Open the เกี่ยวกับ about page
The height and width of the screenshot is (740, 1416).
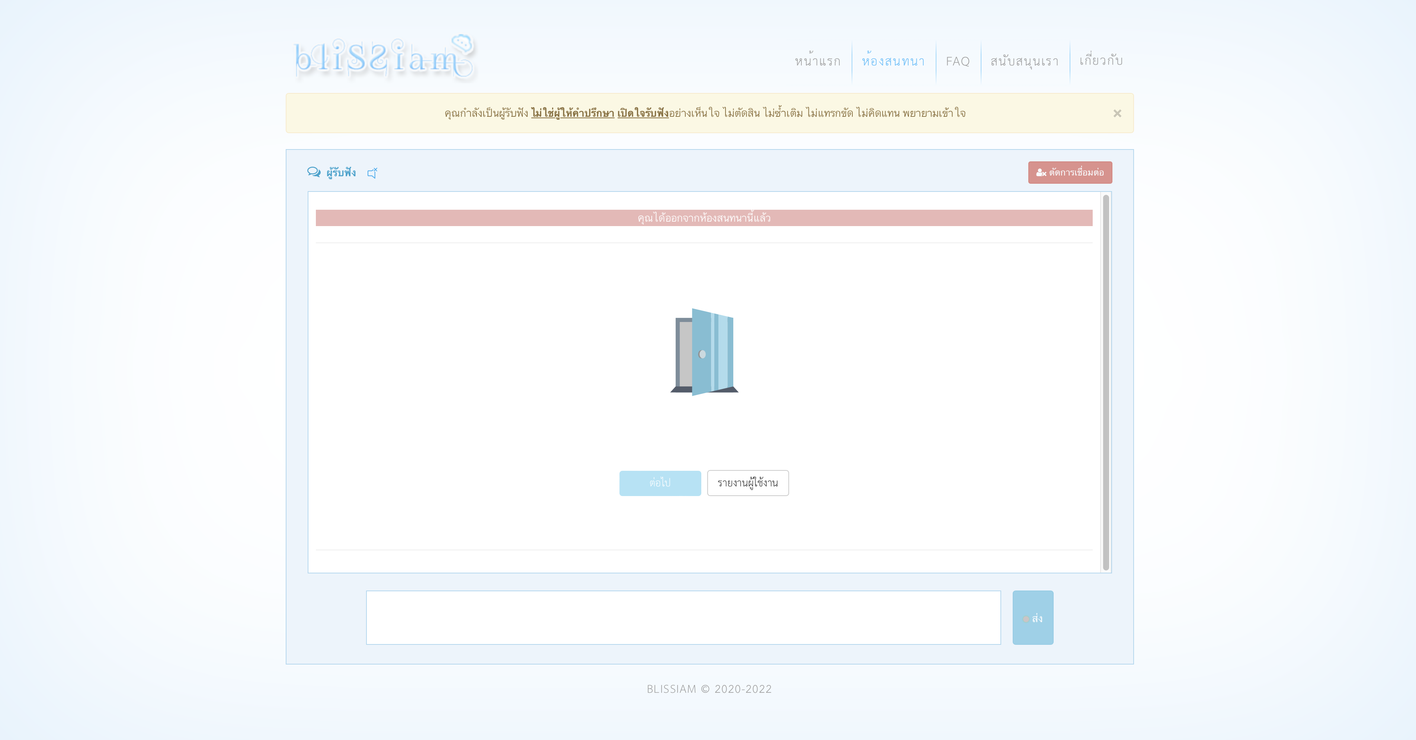[1101, 61]
